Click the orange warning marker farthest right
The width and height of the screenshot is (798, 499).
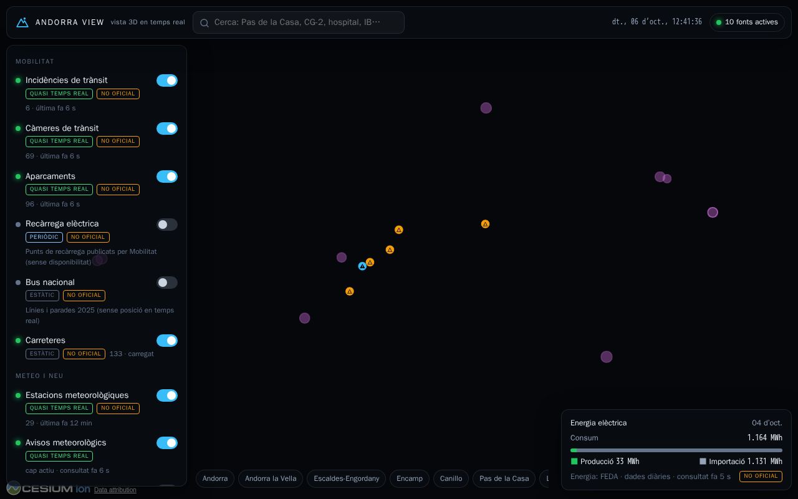(x=485, y=224)
